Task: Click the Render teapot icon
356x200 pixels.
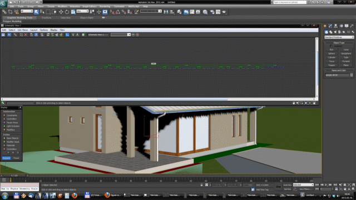Action: 224,12
